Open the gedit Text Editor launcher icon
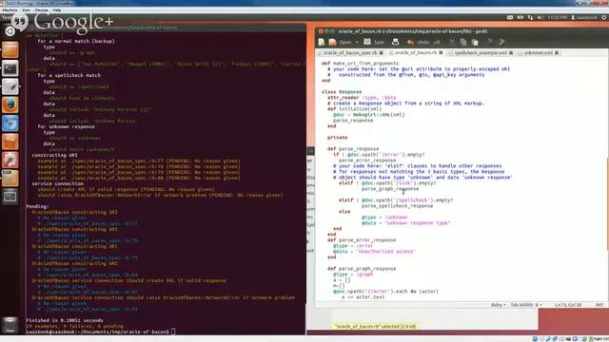 10,86
